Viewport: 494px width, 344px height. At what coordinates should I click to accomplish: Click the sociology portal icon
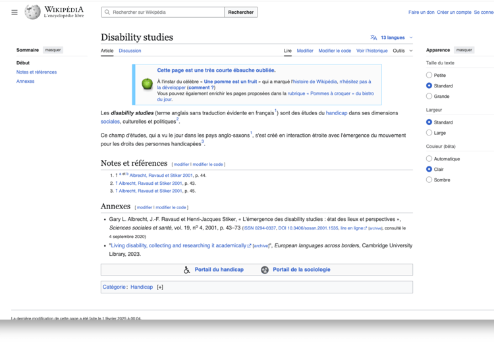point(265,270)
